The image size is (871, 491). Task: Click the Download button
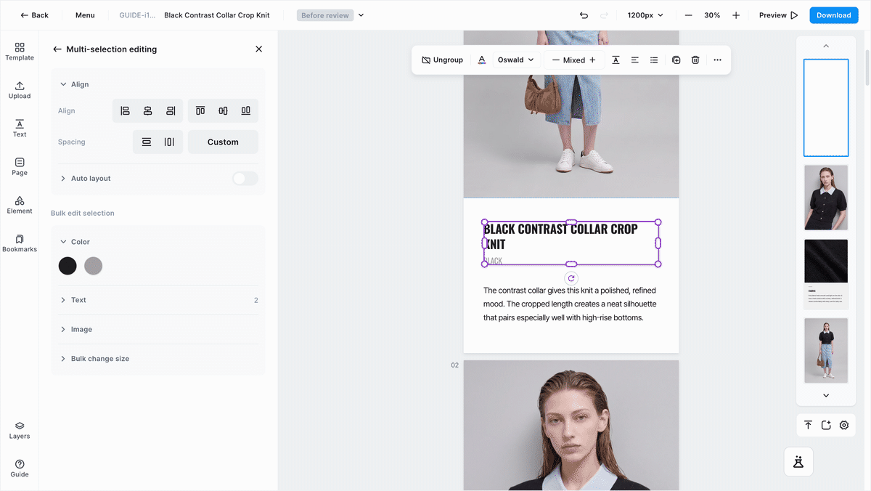coord(834,15)
